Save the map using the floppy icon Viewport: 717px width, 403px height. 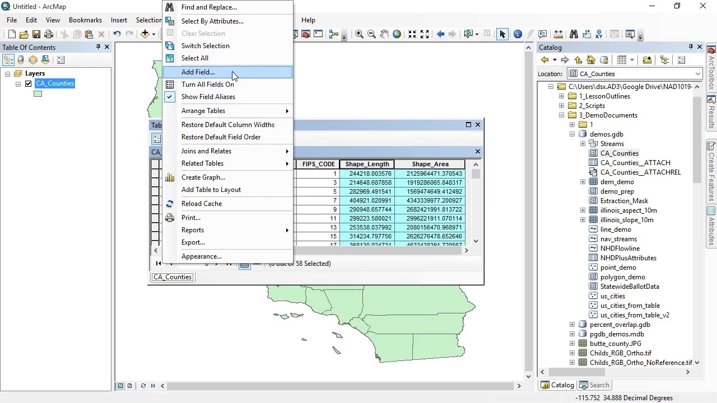tap(36, 34)
